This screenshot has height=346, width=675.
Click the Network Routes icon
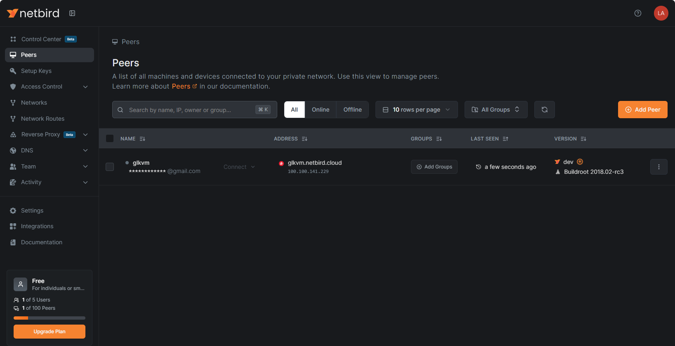pyautogui.click(x=13, y=119)
